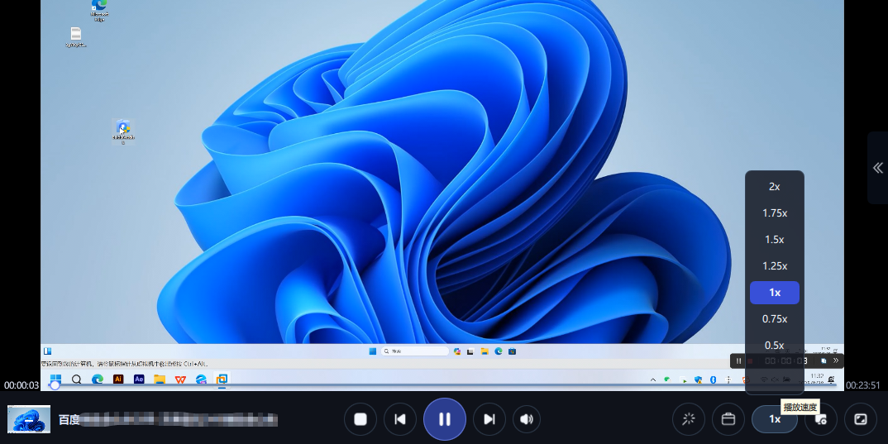Click the virtual machine's search box
This screenshot has width=888, height=444.
point(414,351)
